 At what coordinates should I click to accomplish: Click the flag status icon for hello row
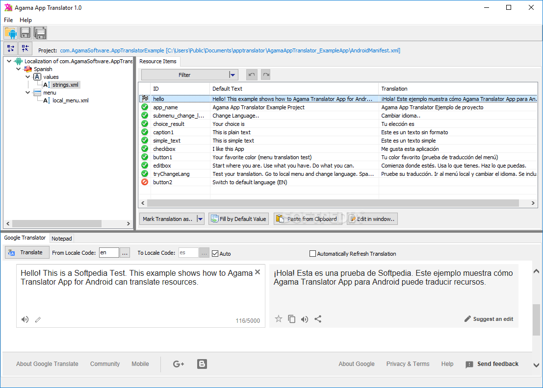145,98
